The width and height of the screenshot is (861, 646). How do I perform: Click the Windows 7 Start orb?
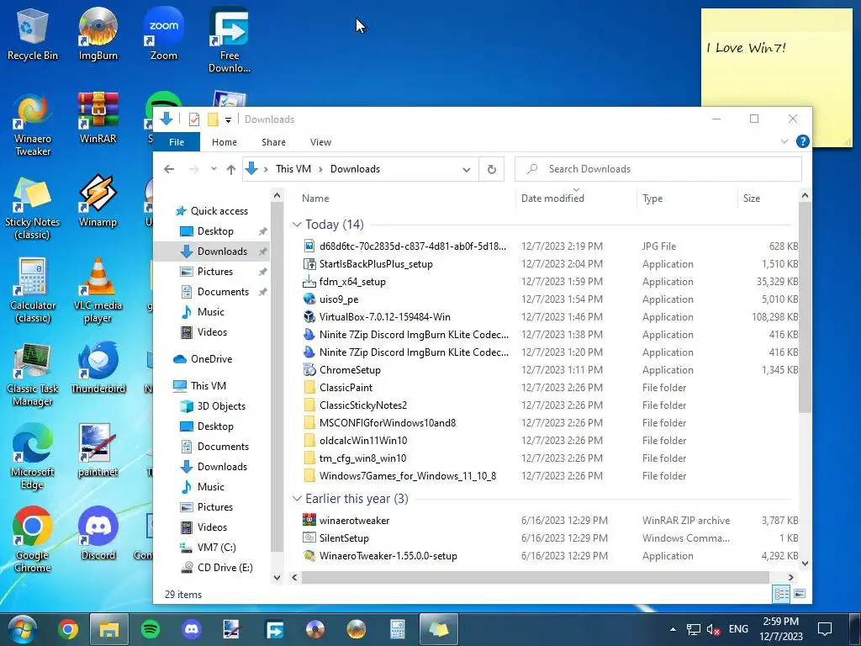[x=22, y=629]
